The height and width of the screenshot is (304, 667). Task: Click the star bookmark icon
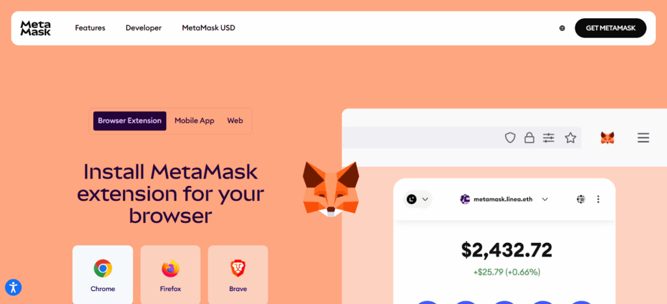pos(571,137)
